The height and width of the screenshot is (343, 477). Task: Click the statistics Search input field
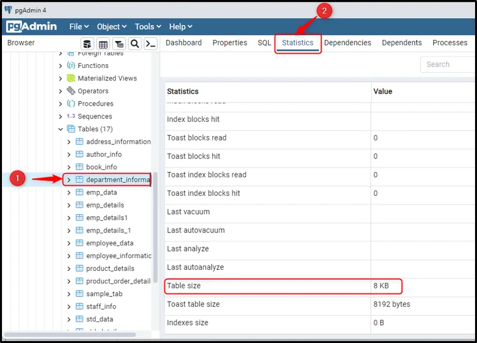click(446, 64)
